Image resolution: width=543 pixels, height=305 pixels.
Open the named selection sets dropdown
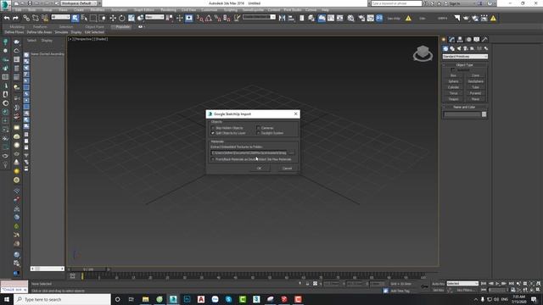tap(259, 17)
